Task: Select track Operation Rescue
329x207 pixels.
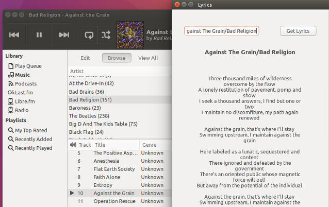Action: point(120,201)
